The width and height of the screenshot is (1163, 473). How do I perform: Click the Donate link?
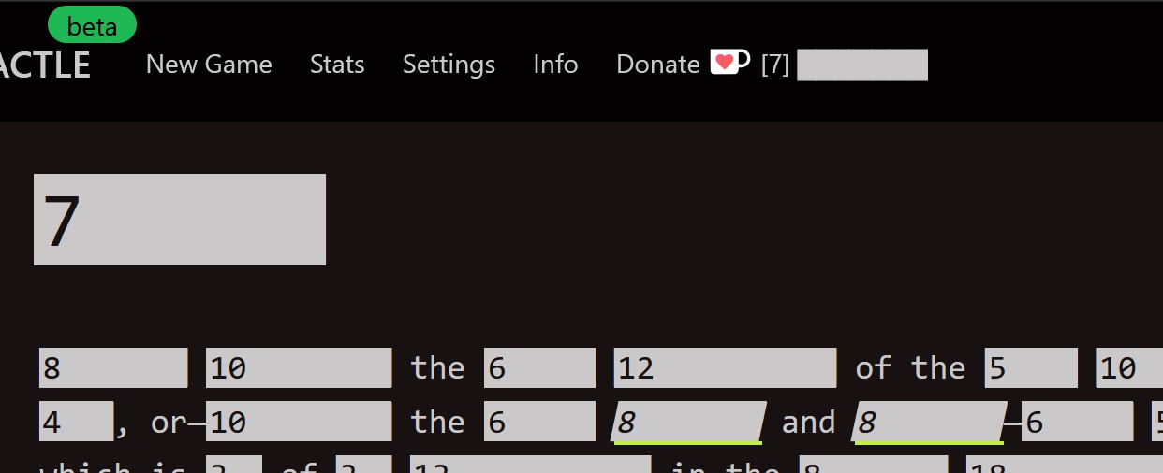[657, 64]
